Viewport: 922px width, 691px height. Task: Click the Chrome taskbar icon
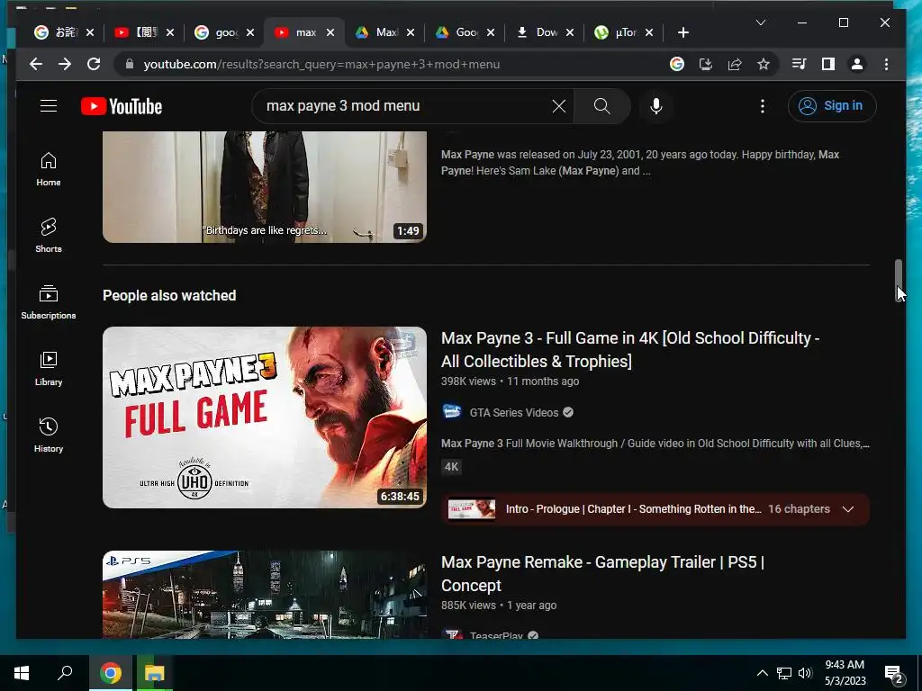111,673
